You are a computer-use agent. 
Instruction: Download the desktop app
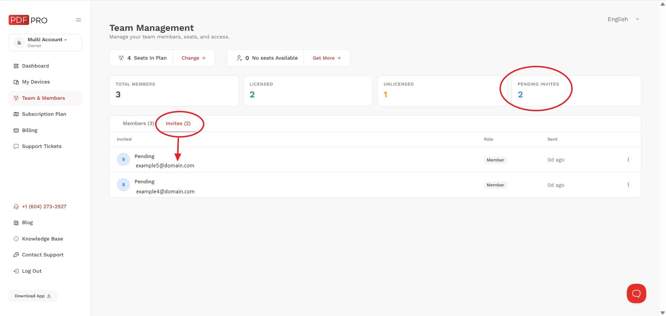pyautogui.click(x=33, y=296)
